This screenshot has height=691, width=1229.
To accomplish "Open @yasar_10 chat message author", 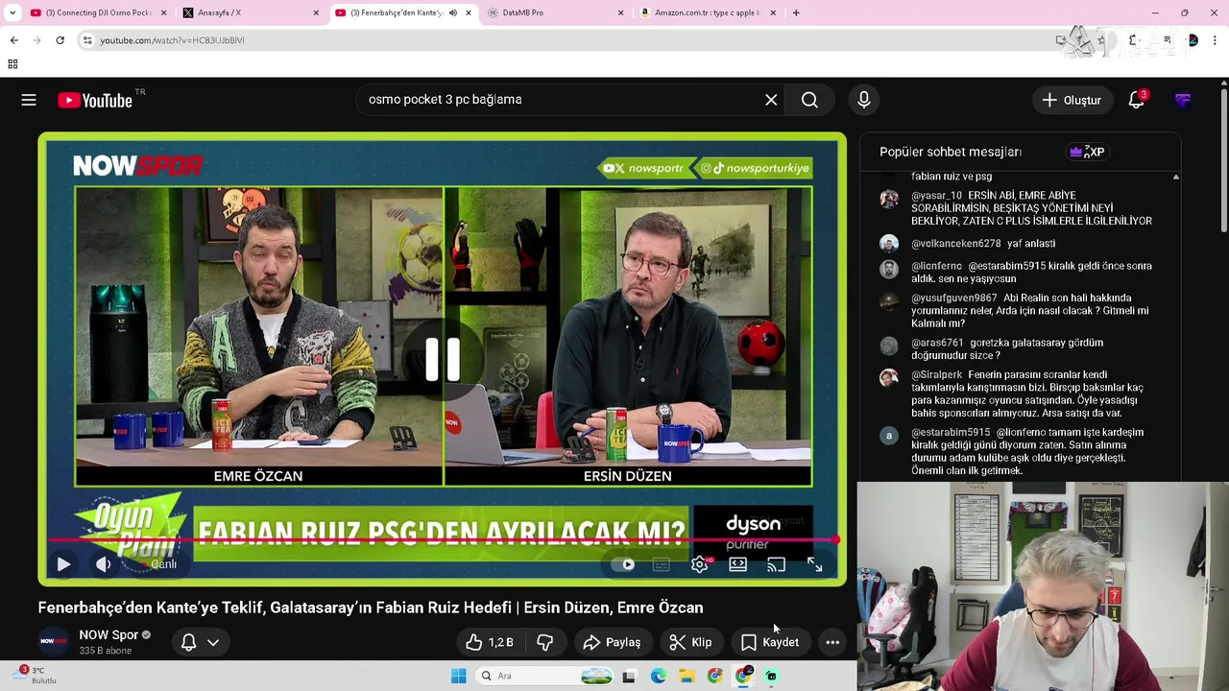I will tap(936, 196).
